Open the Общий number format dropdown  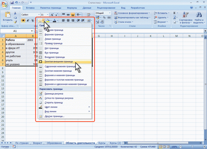tap(111, 13)
